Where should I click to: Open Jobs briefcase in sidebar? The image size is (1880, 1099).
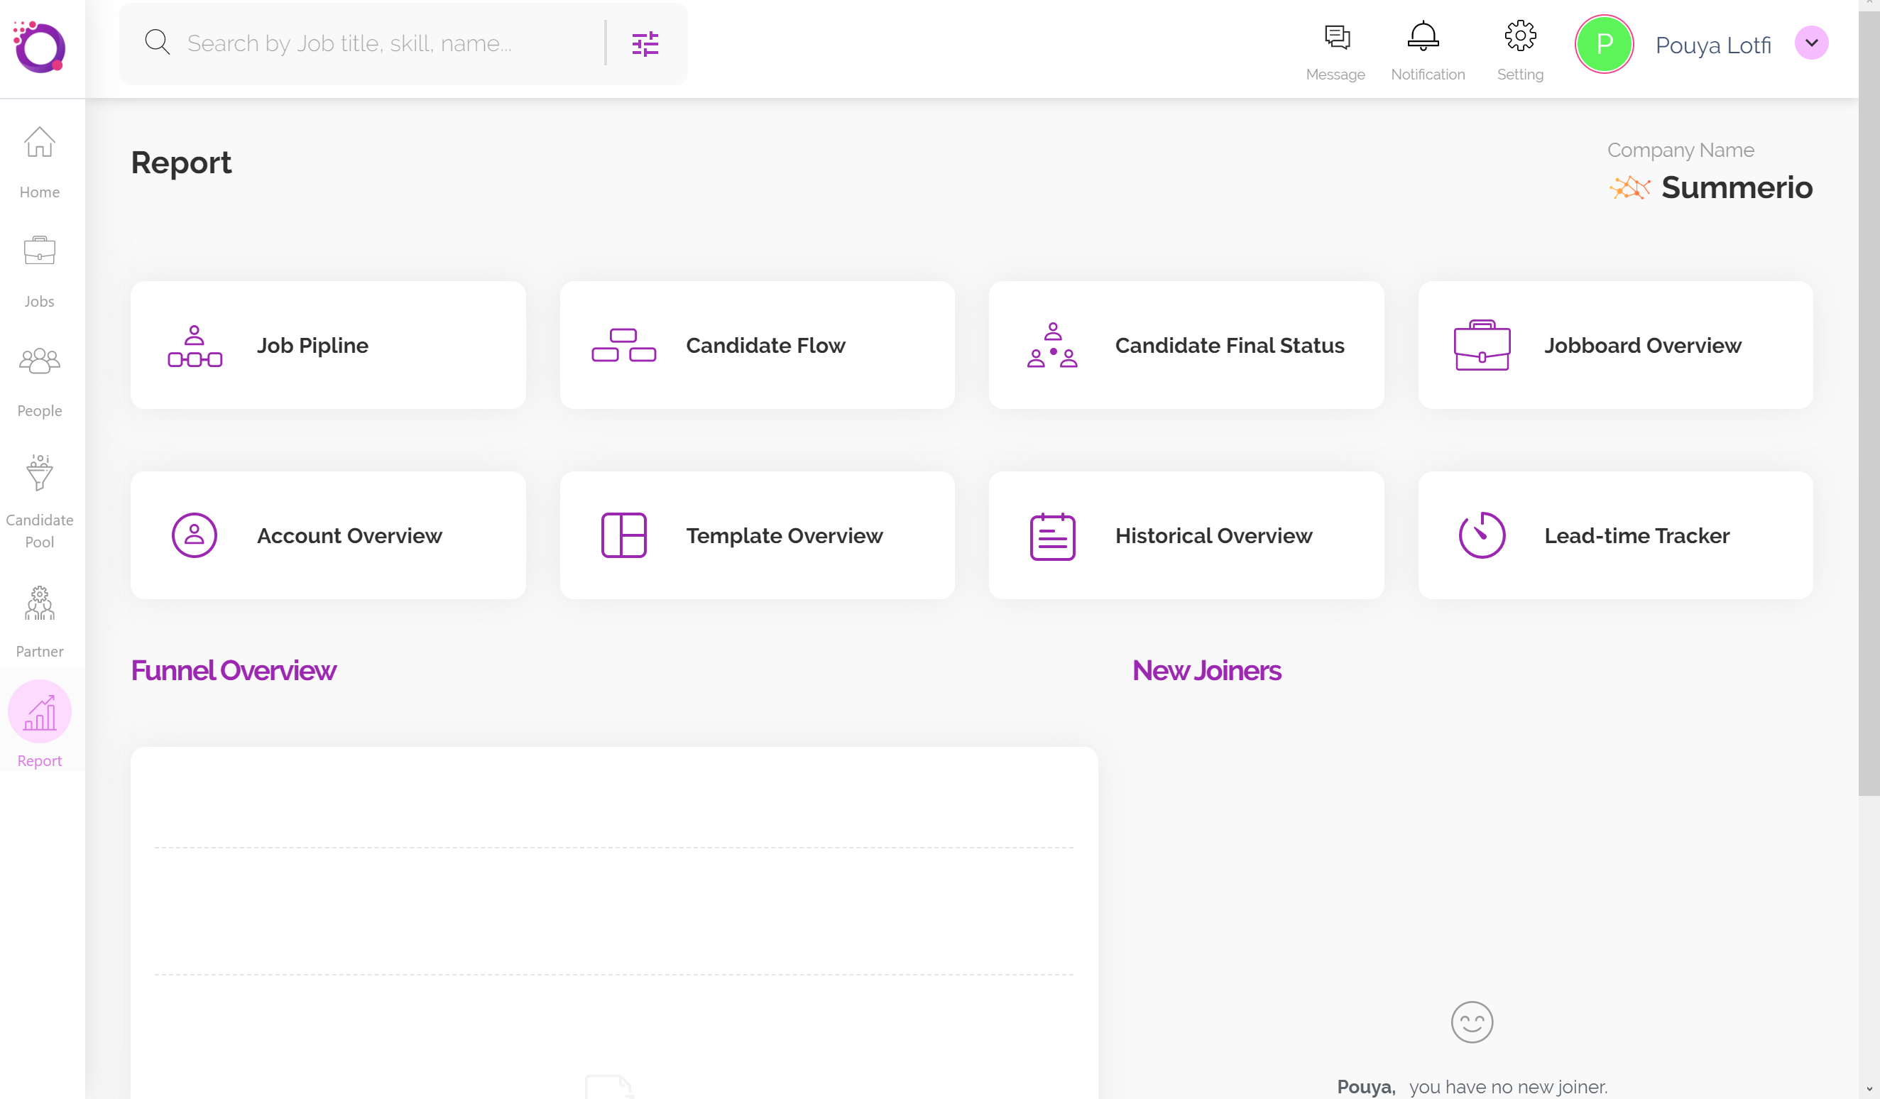coord(40,251)
